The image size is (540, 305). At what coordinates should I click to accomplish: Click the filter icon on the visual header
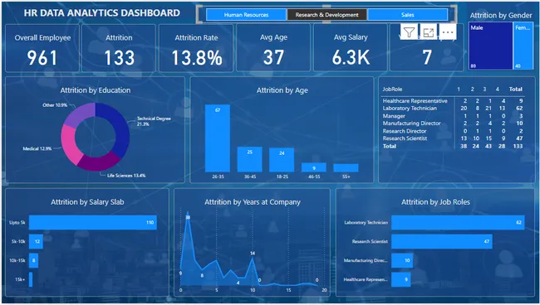409,32
